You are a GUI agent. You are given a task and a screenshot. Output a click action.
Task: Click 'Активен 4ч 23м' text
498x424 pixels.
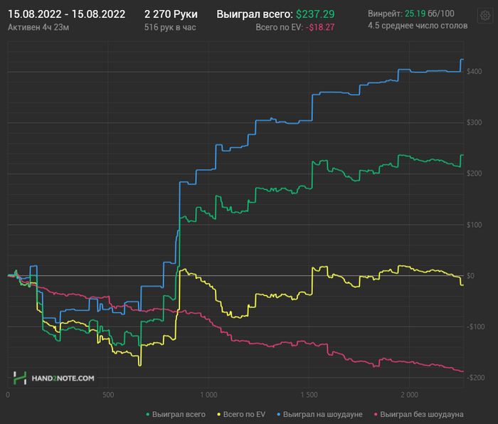pos(38,28)
